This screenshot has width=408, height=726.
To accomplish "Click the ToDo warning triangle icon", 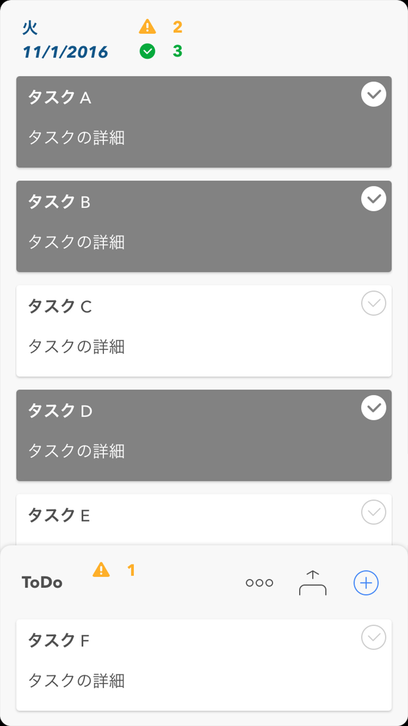I will [x=101, y=570].
